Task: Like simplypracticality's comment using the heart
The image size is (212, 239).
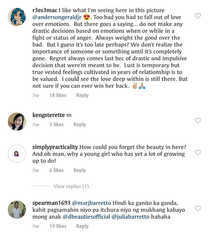Action: [x=198, y=153]
